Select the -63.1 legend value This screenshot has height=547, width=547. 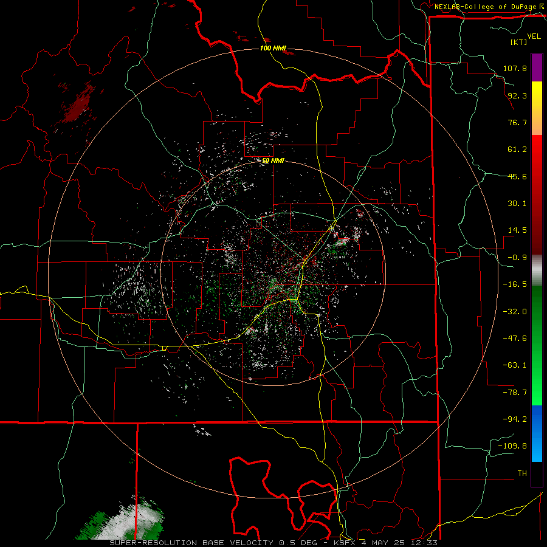coord(515,365)
